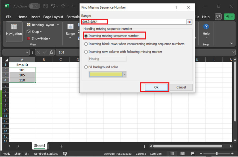Switch to the Page Layout tab
The width and height of the screenshot is (238, 157).
click(53, 17)
